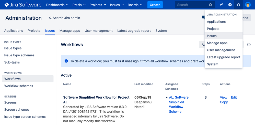Screen dimensions: 255x125
Task: Open the User management admin tab
Action: point(99,31)
